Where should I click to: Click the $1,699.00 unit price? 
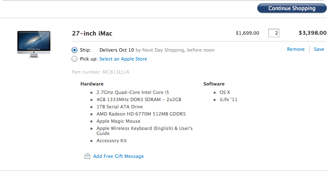tap(248, 33)
